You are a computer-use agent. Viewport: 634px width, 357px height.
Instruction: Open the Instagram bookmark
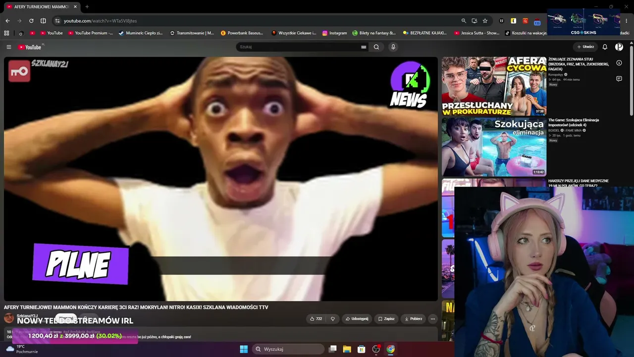[x=334, y=33]
